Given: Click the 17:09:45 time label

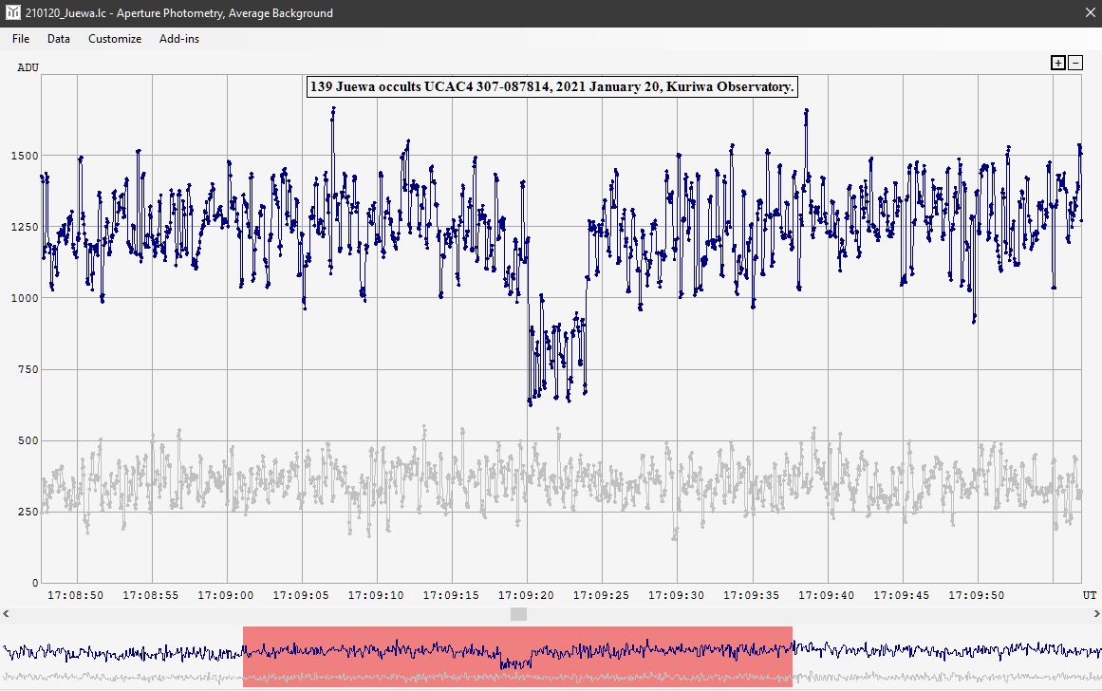Looking at the screenshot, I should tap(901, 595).
